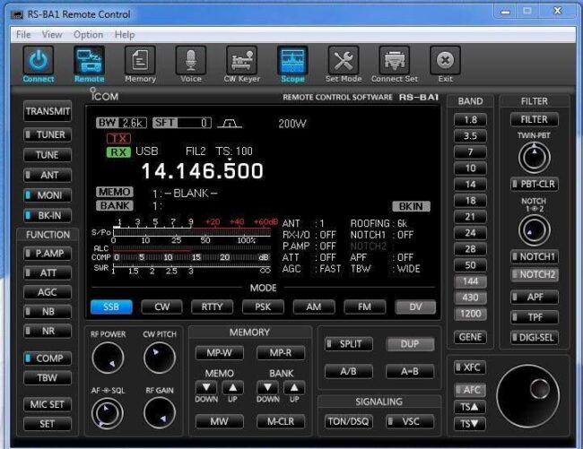Open the Option menu

[88, 34]
